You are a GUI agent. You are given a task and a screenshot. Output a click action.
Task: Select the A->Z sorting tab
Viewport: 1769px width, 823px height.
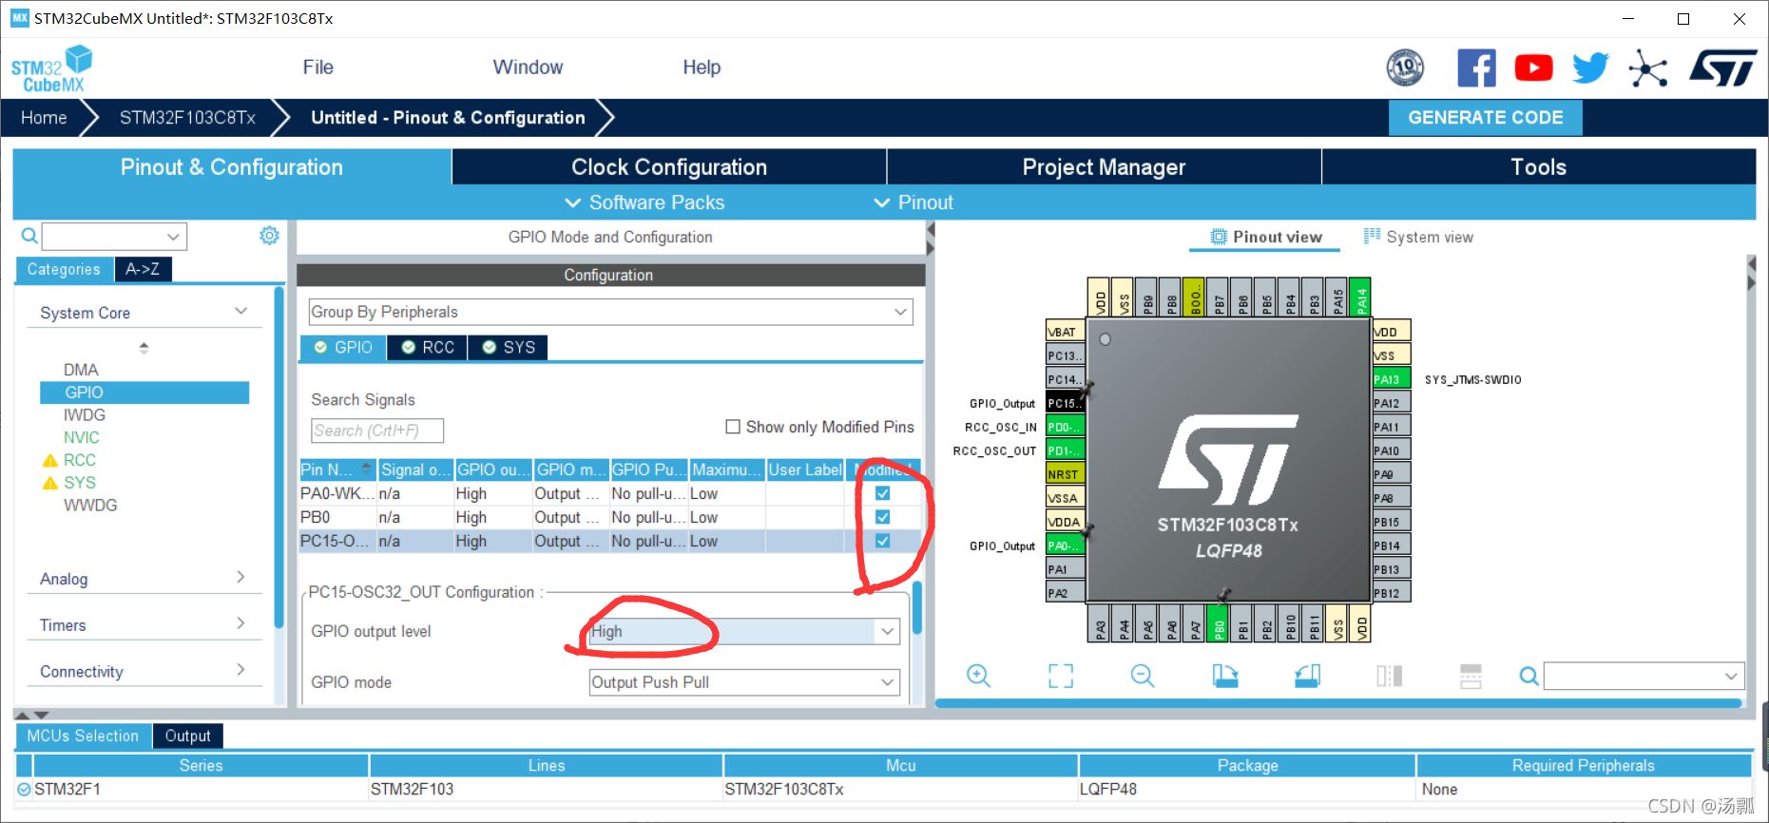tap(143, 269)
